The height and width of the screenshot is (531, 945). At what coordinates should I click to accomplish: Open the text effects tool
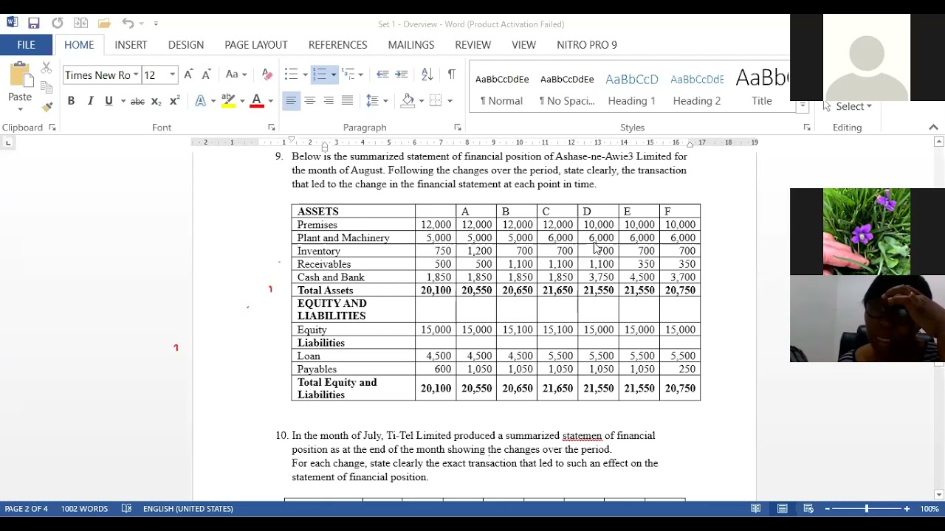pyautogui.click(x=201, y=101)
